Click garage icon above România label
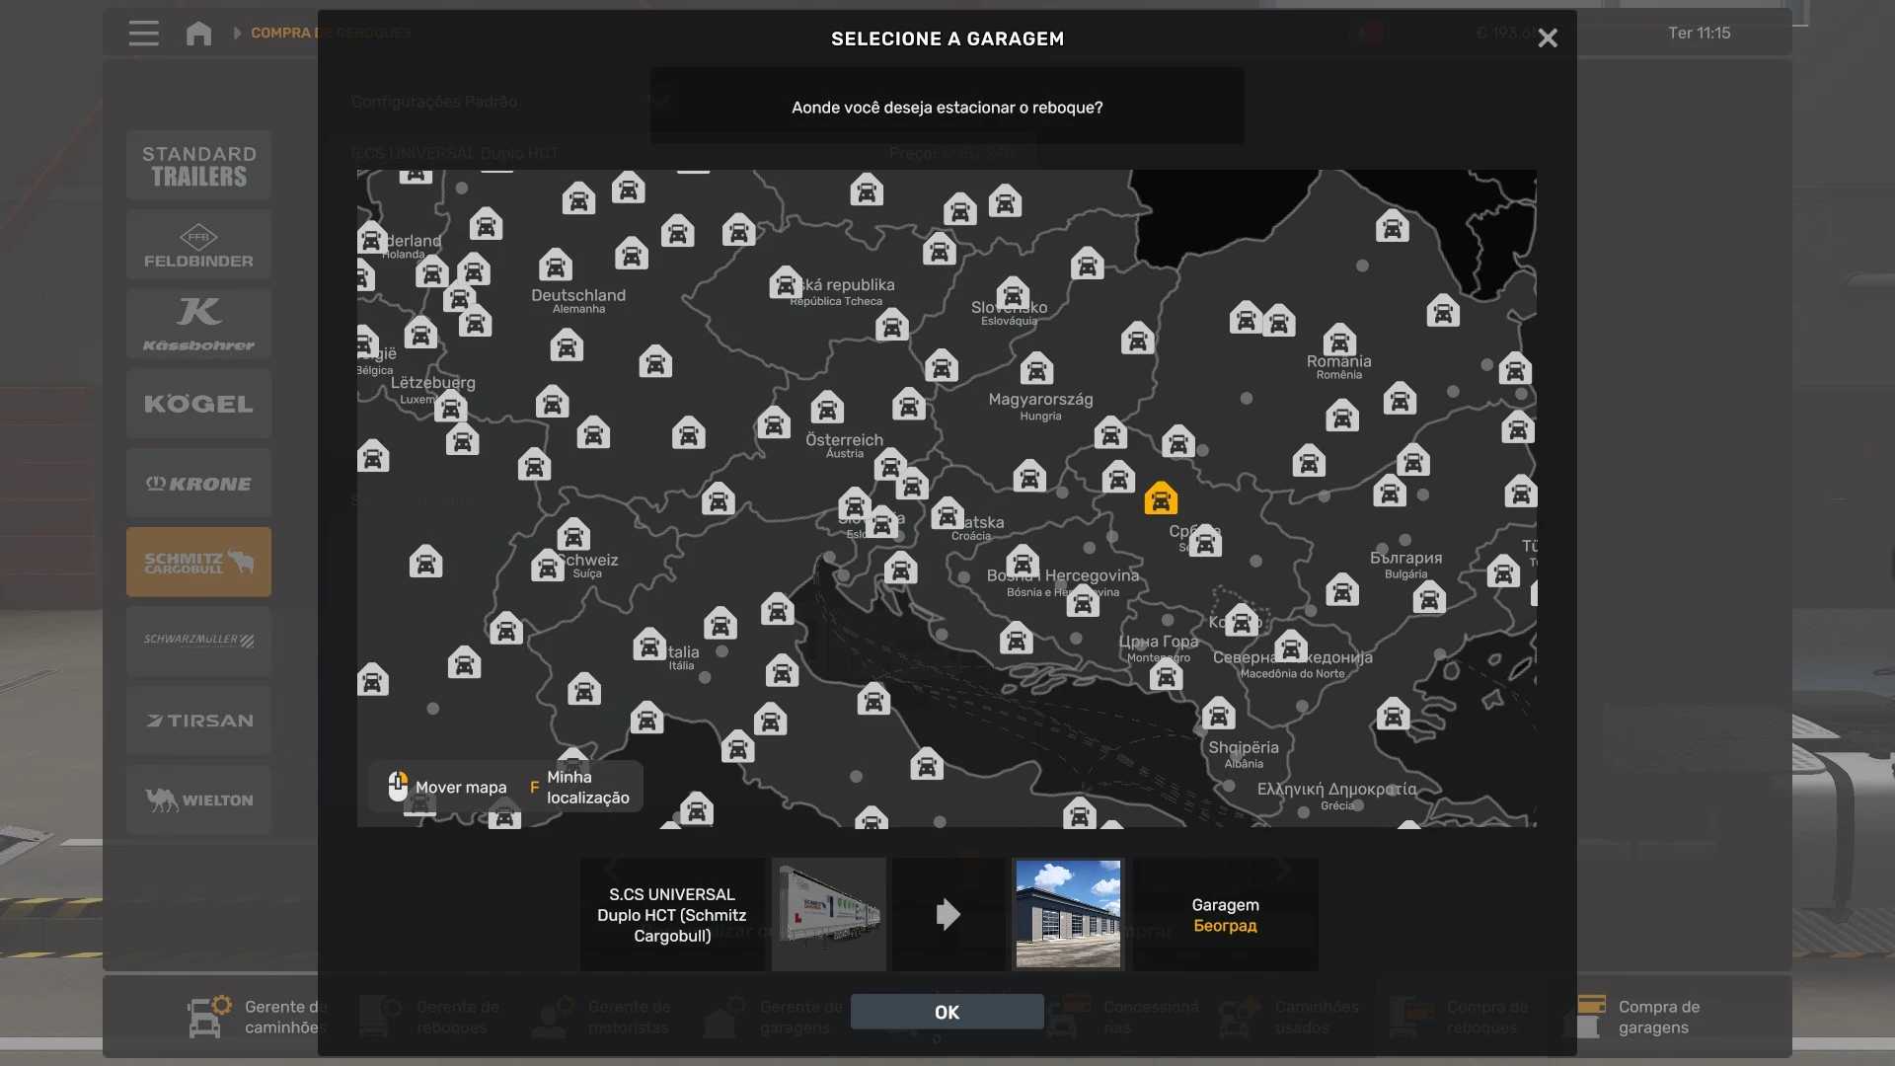This screenshot has height=1066, width=1895. tap(1339, 340)
